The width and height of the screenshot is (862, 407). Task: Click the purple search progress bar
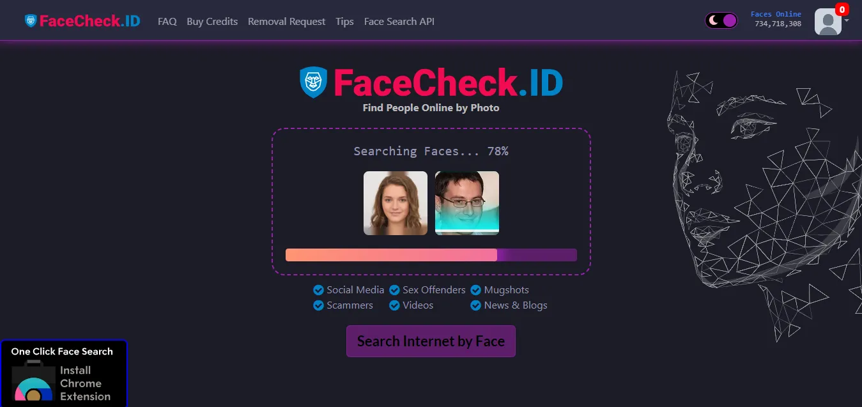click(431, 254)
